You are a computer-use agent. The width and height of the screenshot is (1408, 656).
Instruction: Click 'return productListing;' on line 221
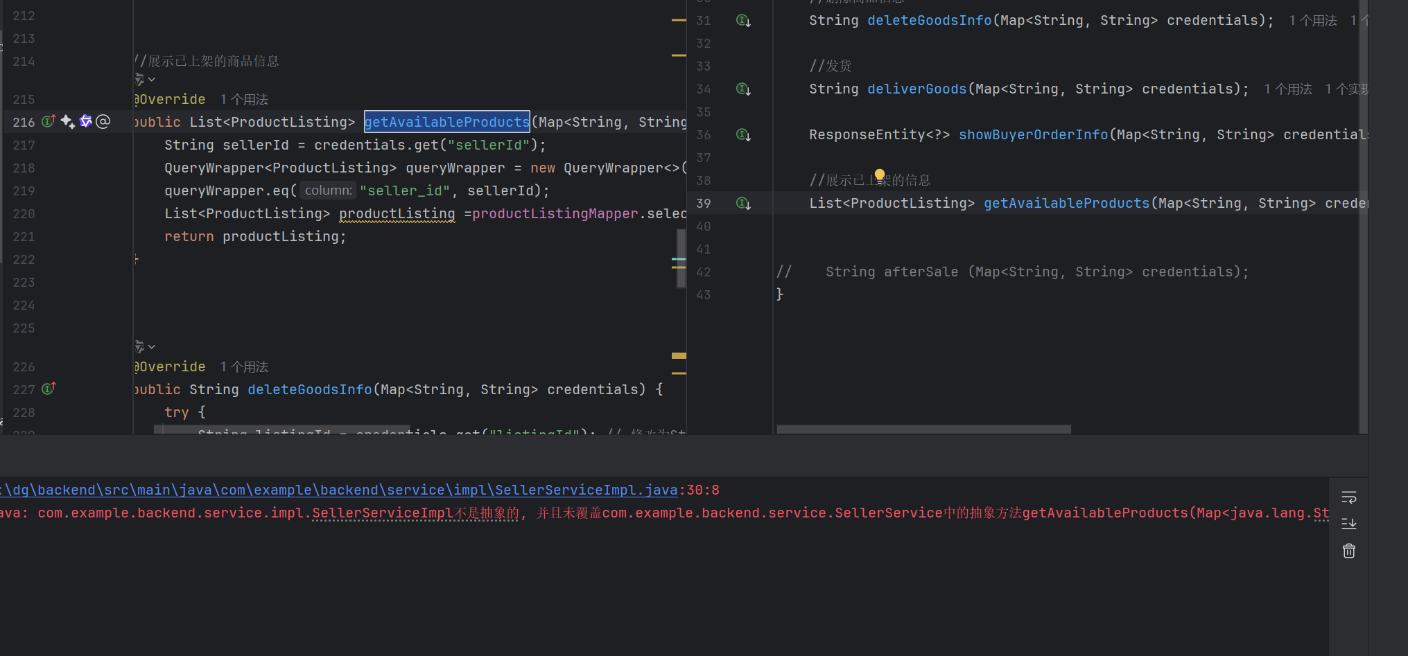pos(255,237)
